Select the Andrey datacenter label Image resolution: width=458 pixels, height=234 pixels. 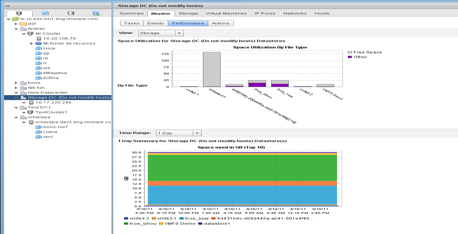(36, 29)
